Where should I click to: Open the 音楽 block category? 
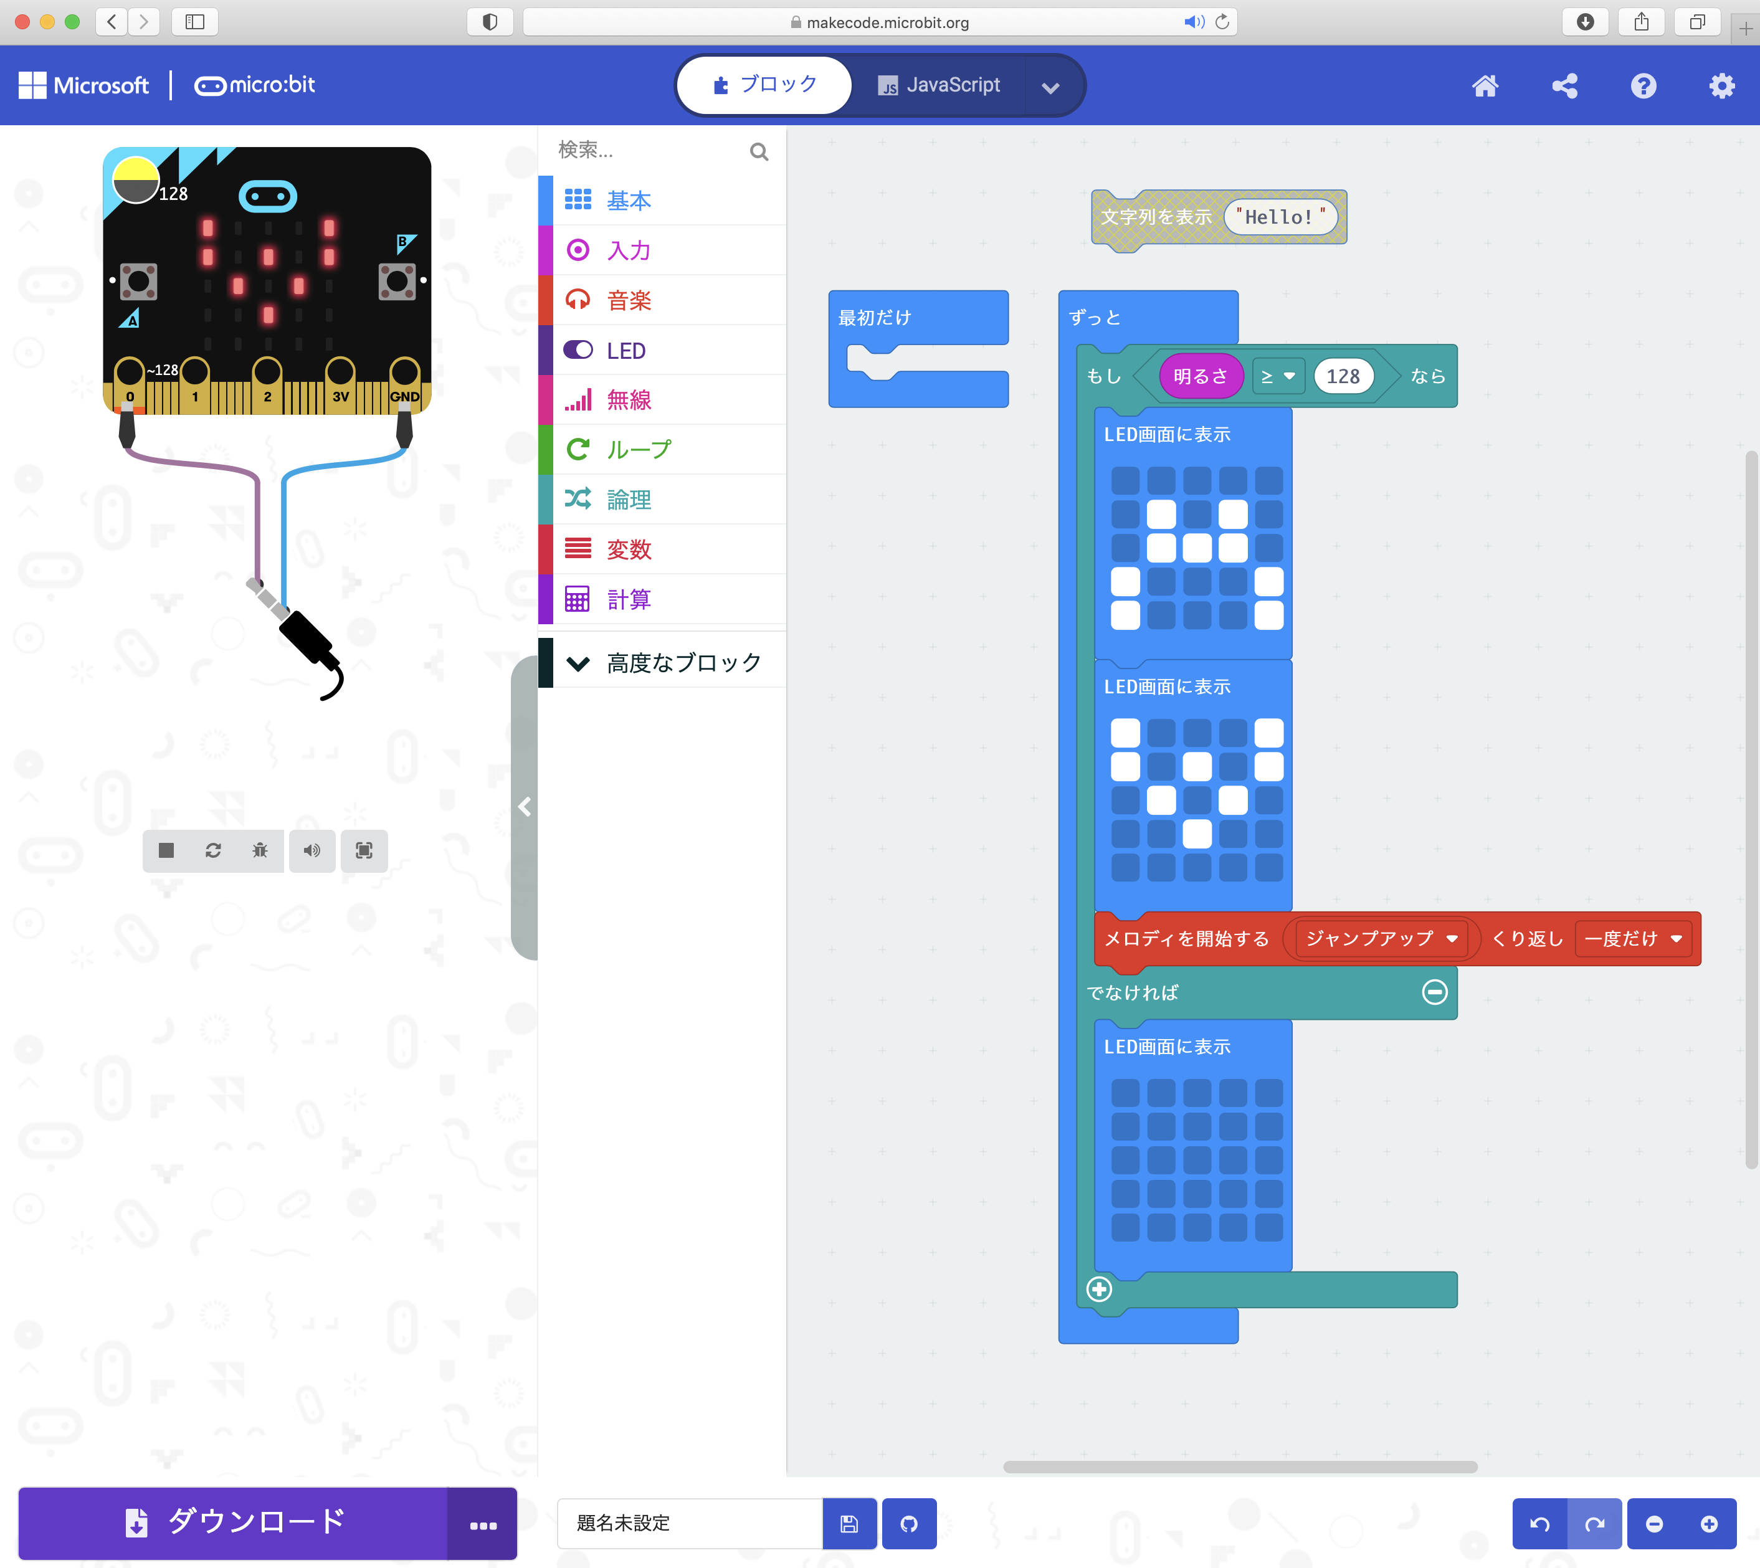coord(662,300)
